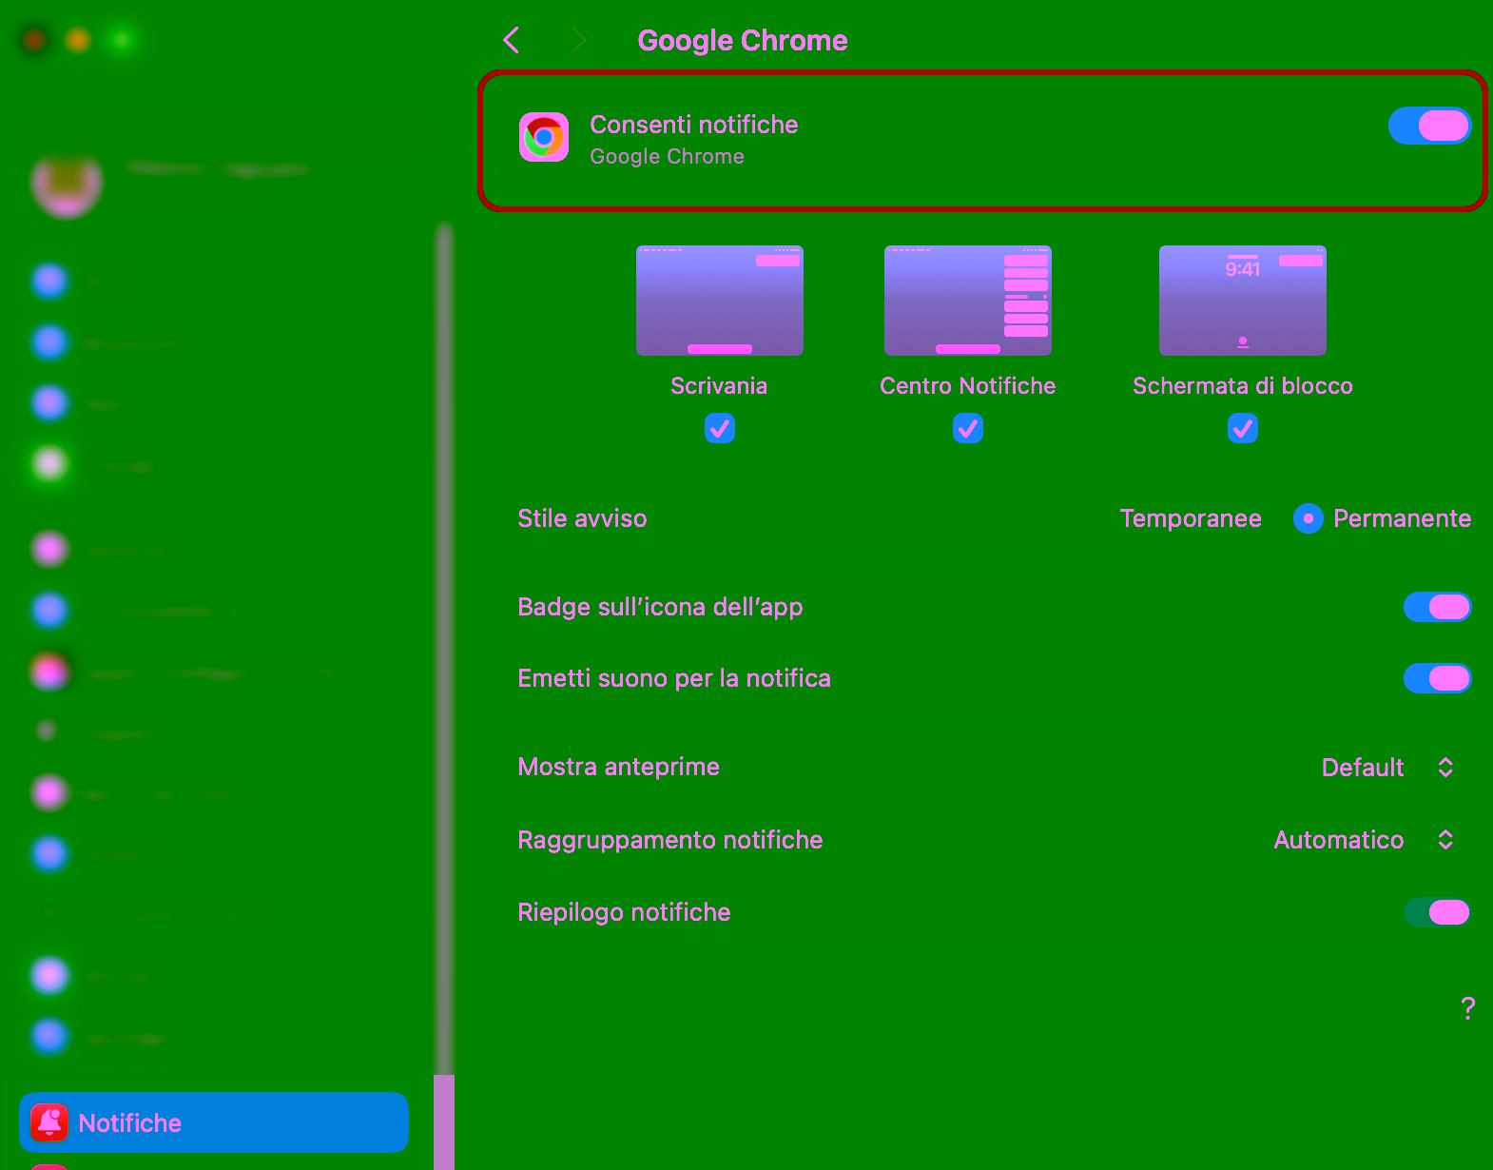
Task: Uncheck the Scrivania checkbox
Action: pyautogui.click(x=720, y=428)
